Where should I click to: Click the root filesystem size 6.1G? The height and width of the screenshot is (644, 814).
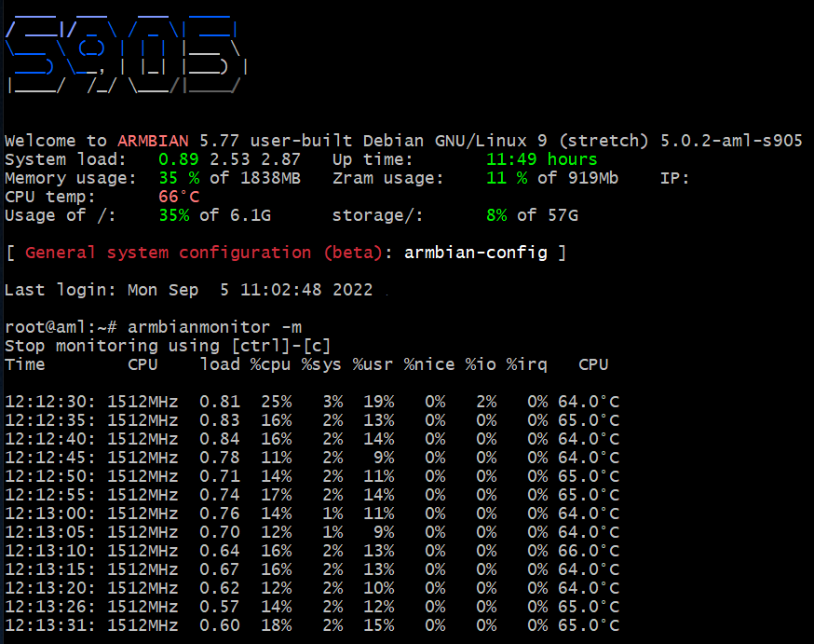point(251,215)
